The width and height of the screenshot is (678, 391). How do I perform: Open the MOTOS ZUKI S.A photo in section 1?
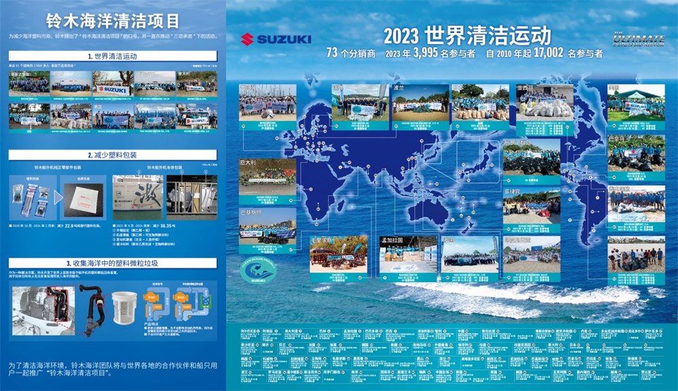pyautogui.click(x=29, y=84)
